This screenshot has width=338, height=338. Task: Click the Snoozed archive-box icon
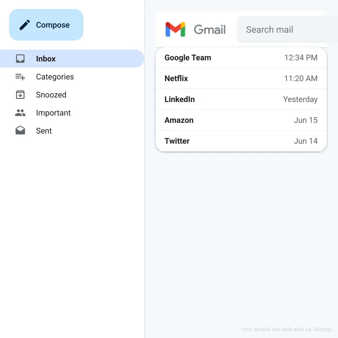click(x=20, y=95)
